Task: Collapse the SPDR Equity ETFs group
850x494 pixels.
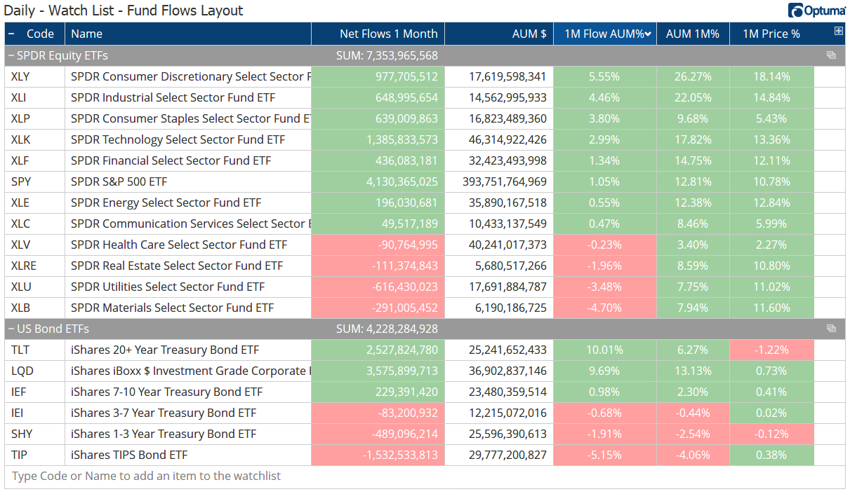Action: coord(11,55)
